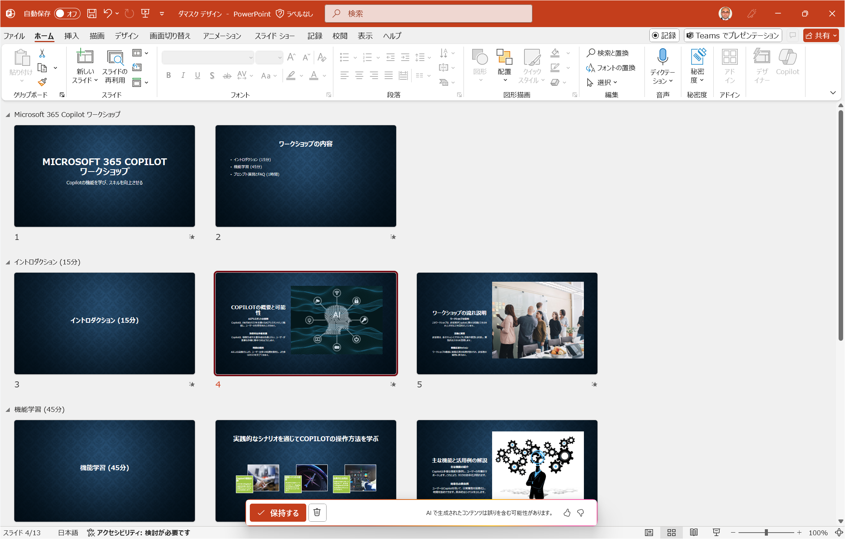Select slide 5 ワークショップの流れ説明 thumbnail
The height and width of the screenshot is (539, 845).
point(507,323)
